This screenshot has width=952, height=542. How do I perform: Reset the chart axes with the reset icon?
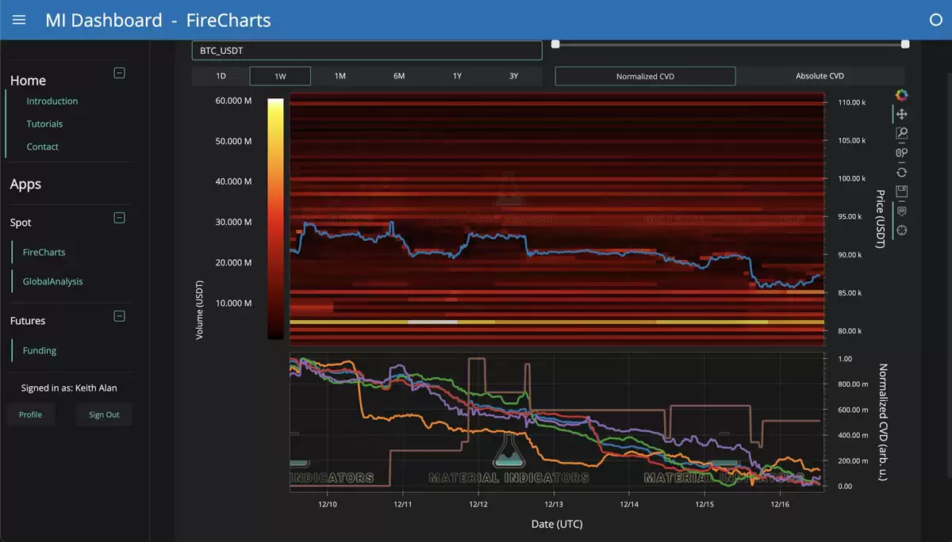(x=901, y=172)
